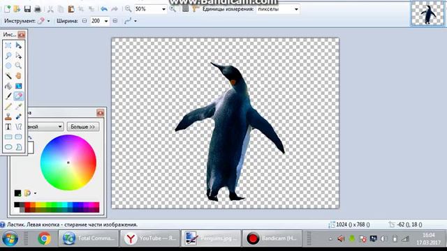
Task: Click the Больше >> button
Action: pos(83,127)
